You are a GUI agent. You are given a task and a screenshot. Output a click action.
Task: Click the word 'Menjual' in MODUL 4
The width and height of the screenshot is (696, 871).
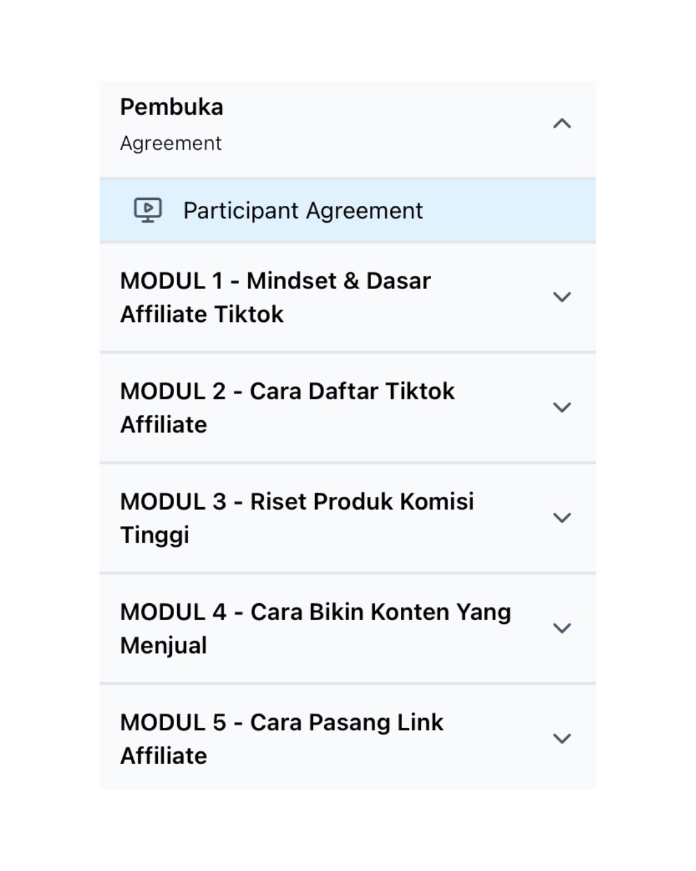tap(164, 646)
